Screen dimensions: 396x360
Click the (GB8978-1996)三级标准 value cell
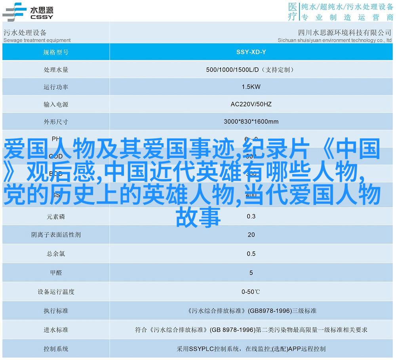[251, 311]
